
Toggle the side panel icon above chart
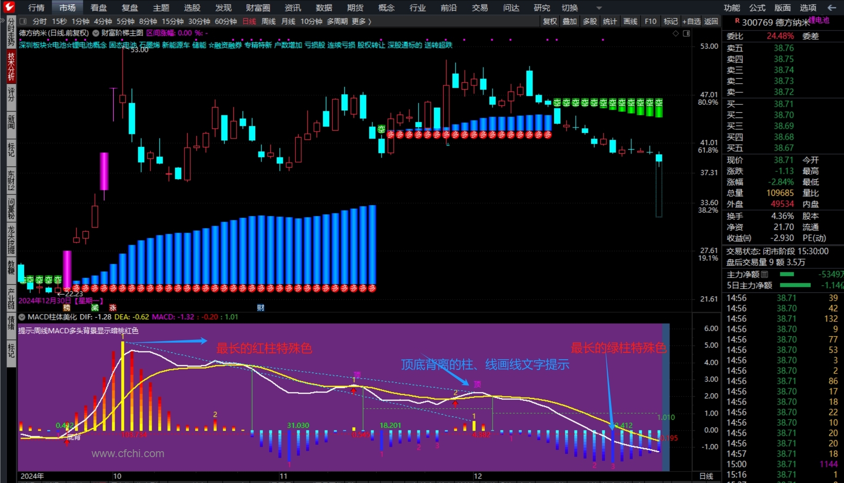[686, 33]
